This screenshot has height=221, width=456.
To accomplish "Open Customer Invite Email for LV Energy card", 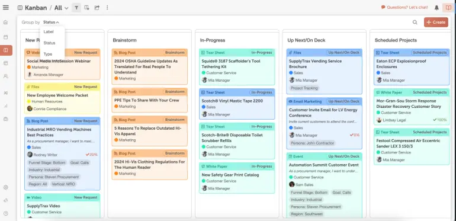I will point(325,123).
